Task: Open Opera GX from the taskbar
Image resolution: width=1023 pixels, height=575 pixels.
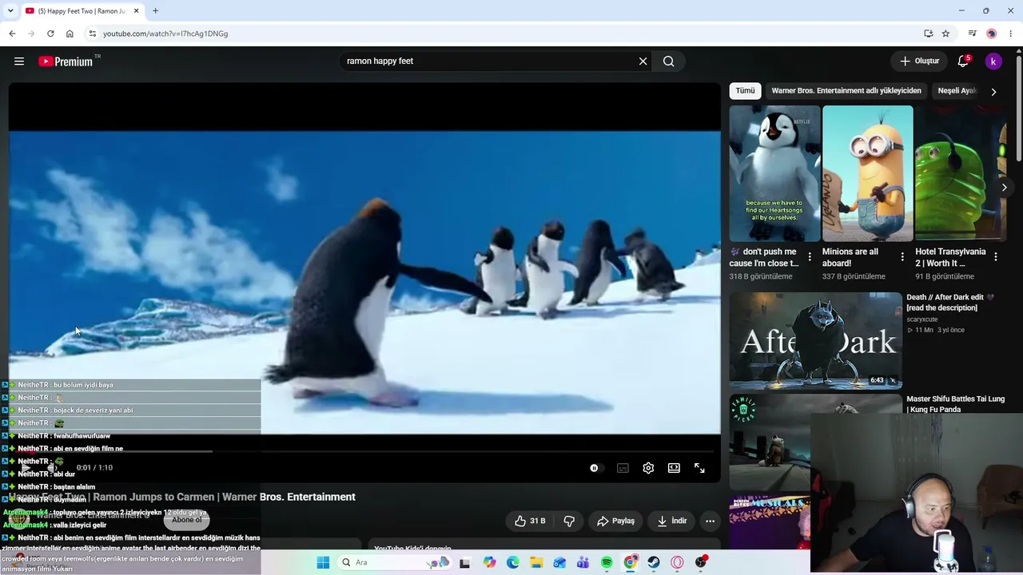Action: tap(677, 562)
